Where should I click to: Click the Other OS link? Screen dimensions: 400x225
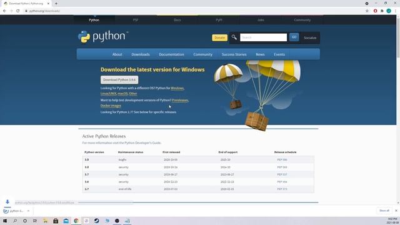click(x=133, y=94)
